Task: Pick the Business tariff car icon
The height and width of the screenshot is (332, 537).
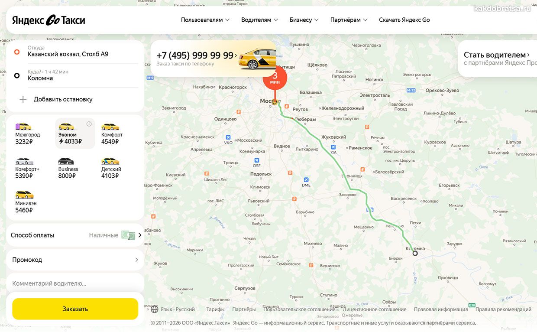Action: pos(66,161)
